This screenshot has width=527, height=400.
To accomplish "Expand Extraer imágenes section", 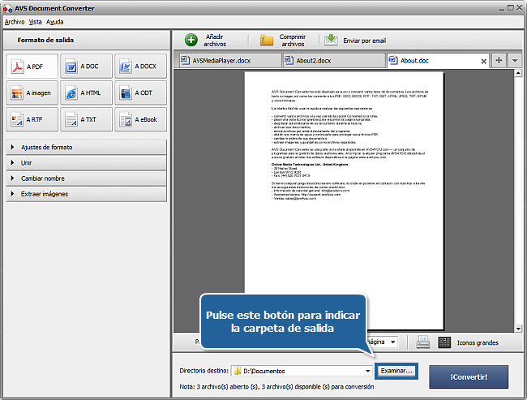I will [87, 194].
